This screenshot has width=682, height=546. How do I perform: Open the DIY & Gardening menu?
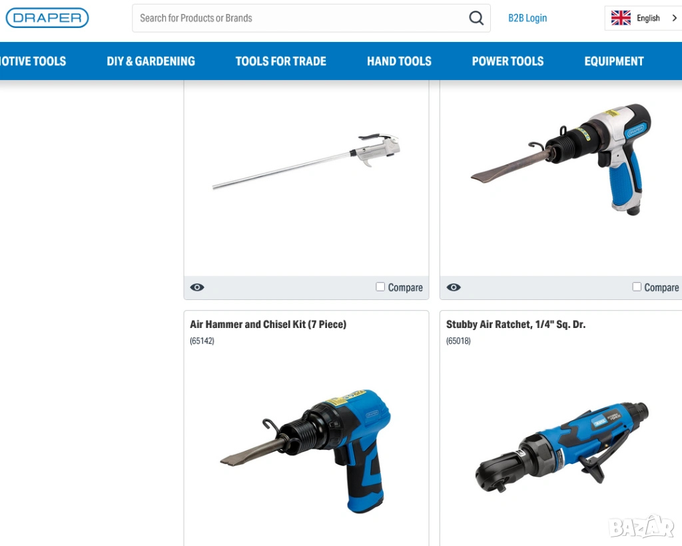(x=151, y=61)
